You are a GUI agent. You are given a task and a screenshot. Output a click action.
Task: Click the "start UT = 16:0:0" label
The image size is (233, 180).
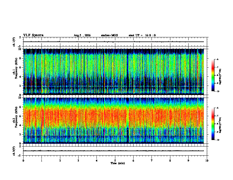pyautogui.click(x=142, y=35)
